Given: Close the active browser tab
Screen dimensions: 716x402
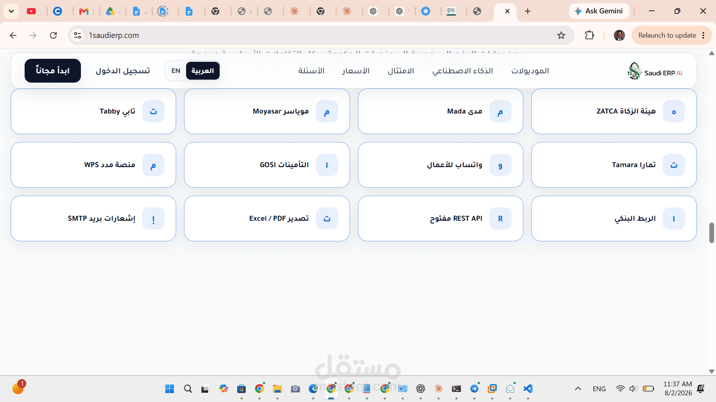Looking at the screenshot, I should point(507,11).
